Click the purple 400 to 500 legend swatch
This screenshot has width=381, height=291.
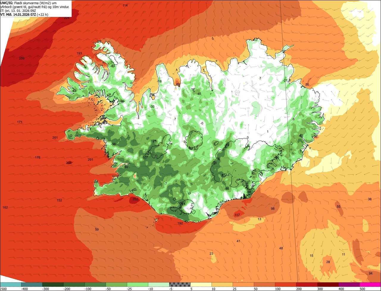pos(349,284)
